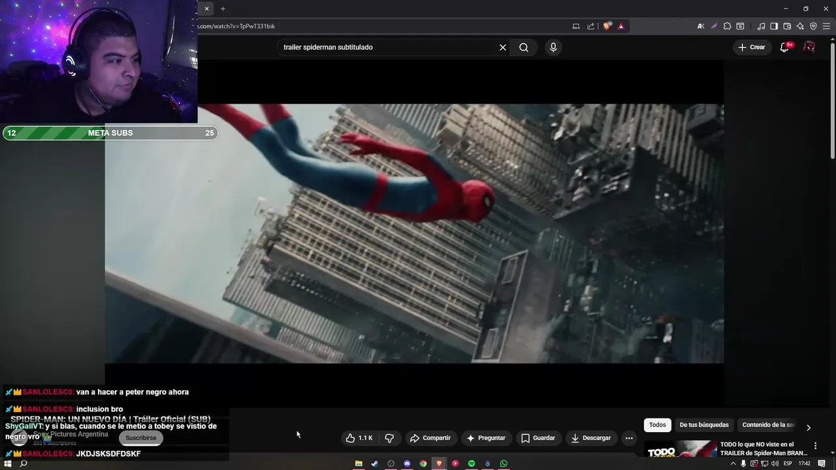This screenshot has width=836, height=470.
Task: Show next filter chips with right arrow
Action: pyautogui.click(x=809, y=428)
